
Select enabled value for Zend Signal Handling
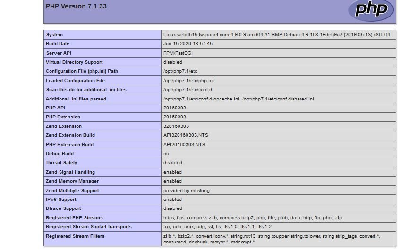coord(172,172)
